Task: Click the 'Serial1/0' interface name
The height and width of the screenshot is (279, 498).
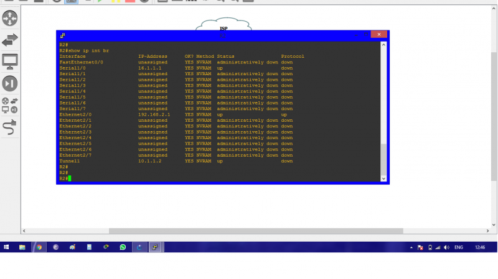Action: click(x=72, y=68)
